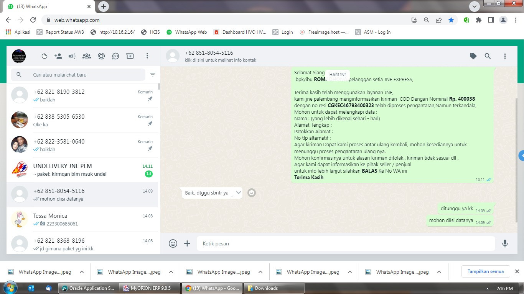Open chat header three-dot menu

[505, 56]
